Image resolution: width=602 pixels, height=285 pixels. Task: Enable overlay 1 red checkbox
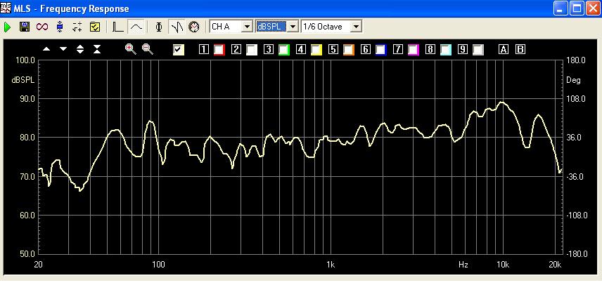pyautogui.click(x=219, y=49)
